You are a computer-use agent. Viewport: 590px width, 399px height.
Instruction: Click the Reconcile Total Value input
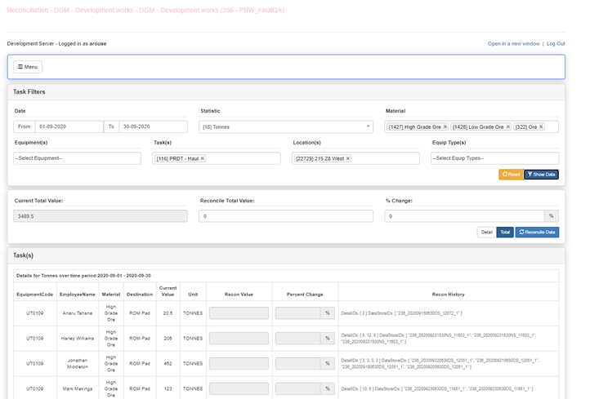pos(286,216)
